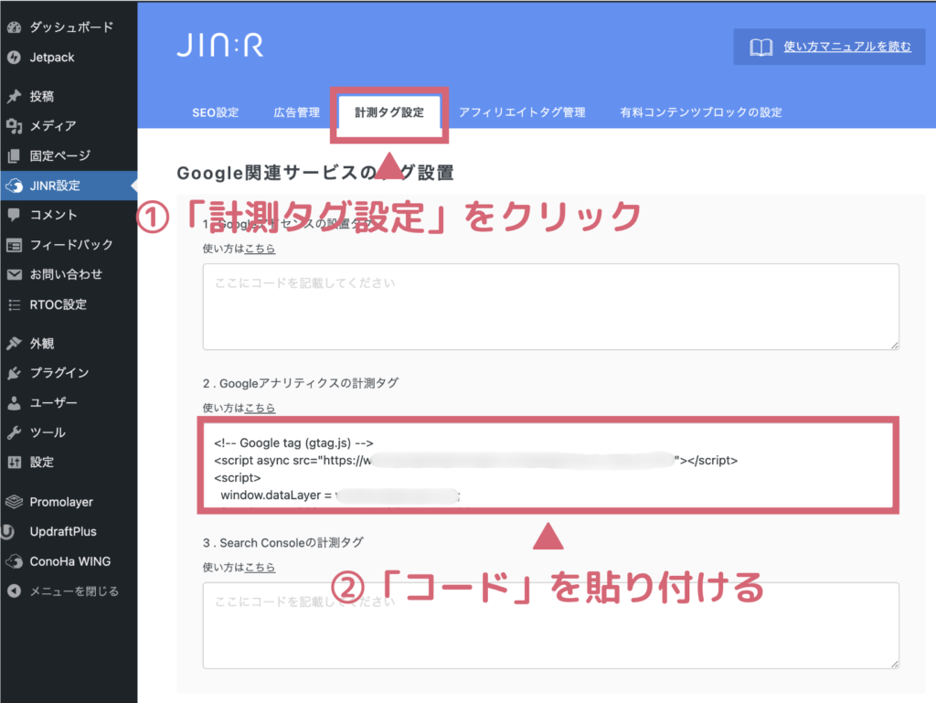936x703 pixels.
Task: Click the Jetpack lightning icon
Action: [15, 58]
